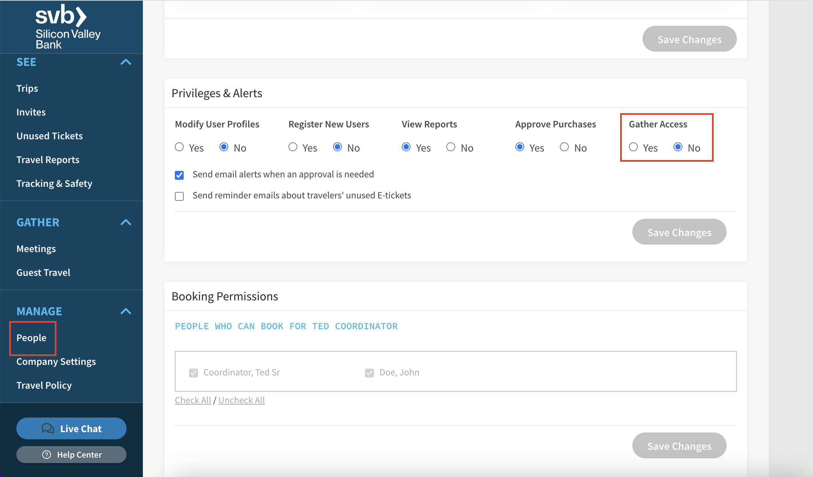The height and width of the screenshot is (477, 813).
Task: Open Travel Policy in sidebar
Action: pyautogui.click(x=44, y=385)
